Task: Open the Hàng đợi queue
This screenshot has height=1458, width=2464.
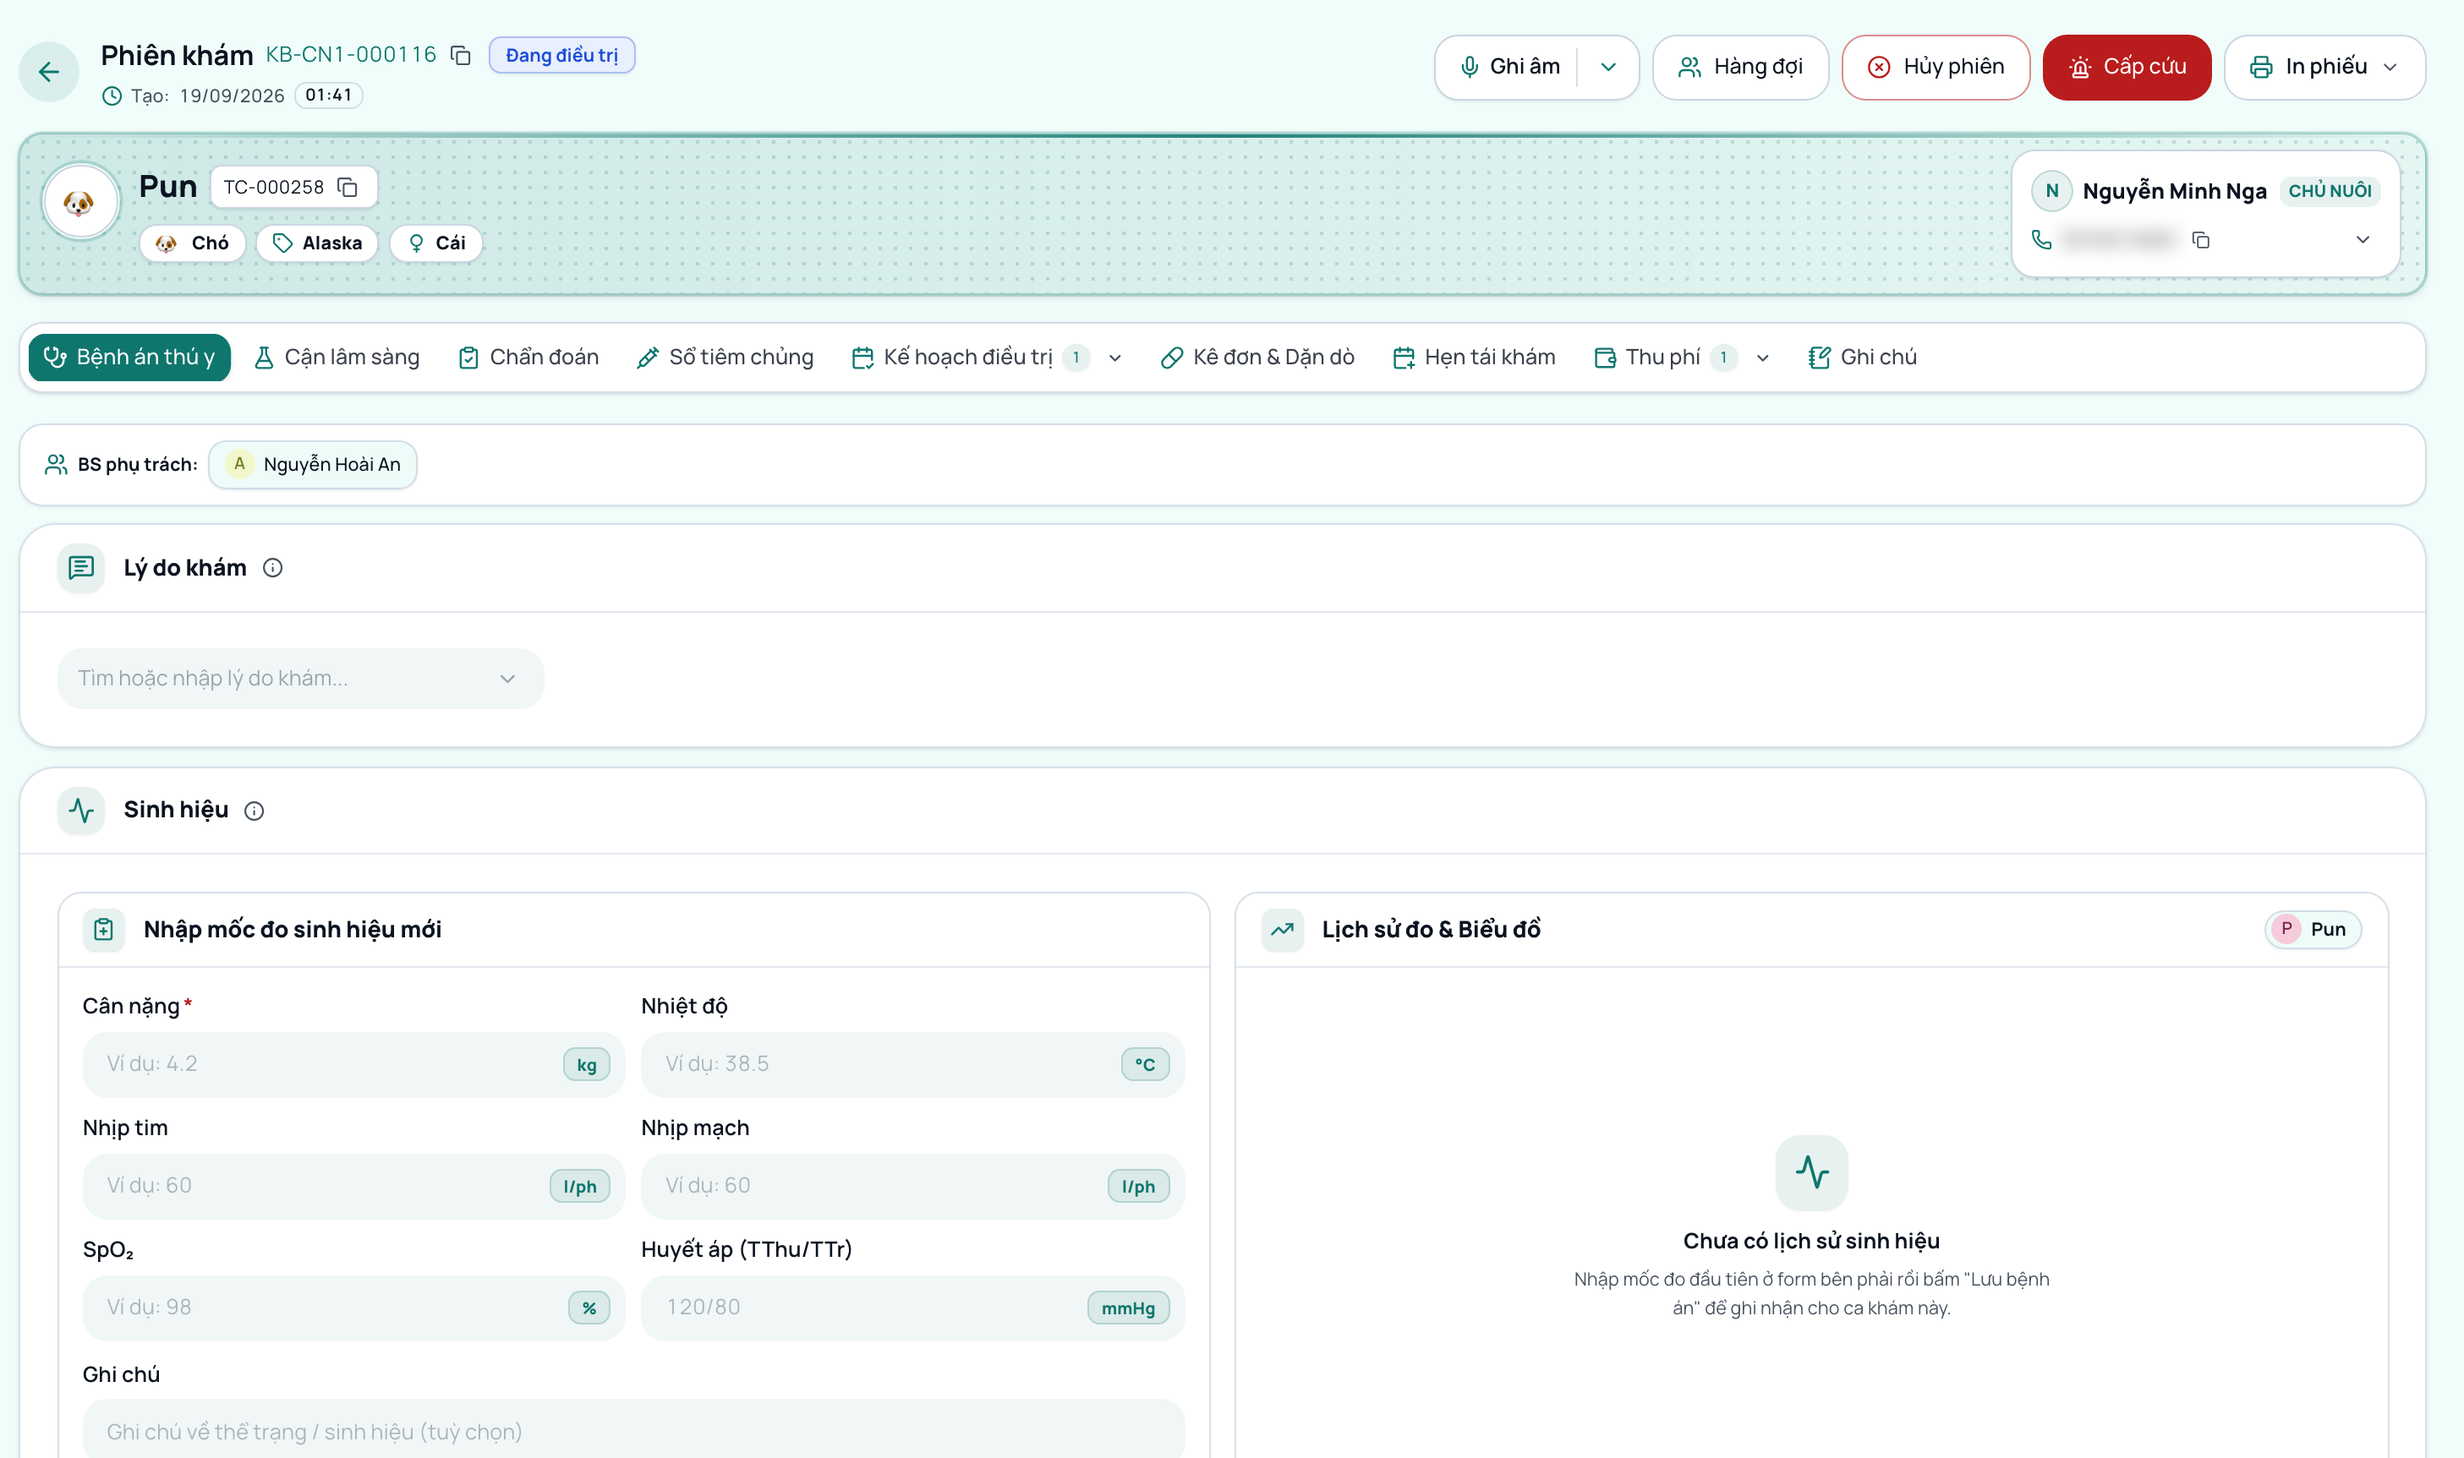Action: click(x=1741, y=67)
